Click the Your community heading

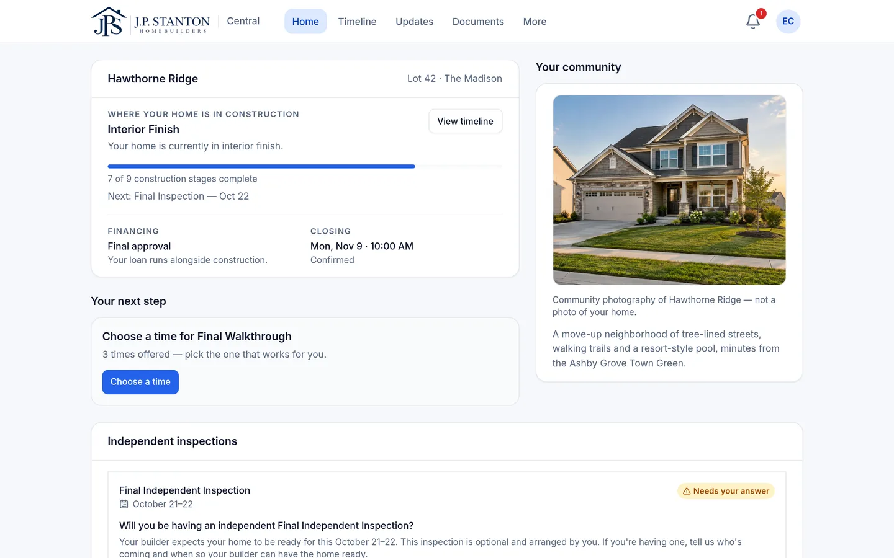point(578,67)
